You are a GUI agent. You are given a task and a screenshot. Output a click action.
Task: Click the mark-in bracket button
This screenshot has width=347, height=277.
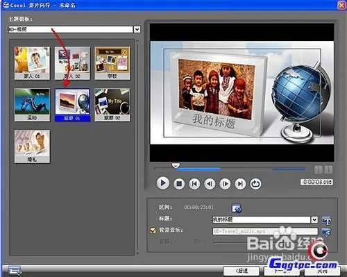point(319,169)
